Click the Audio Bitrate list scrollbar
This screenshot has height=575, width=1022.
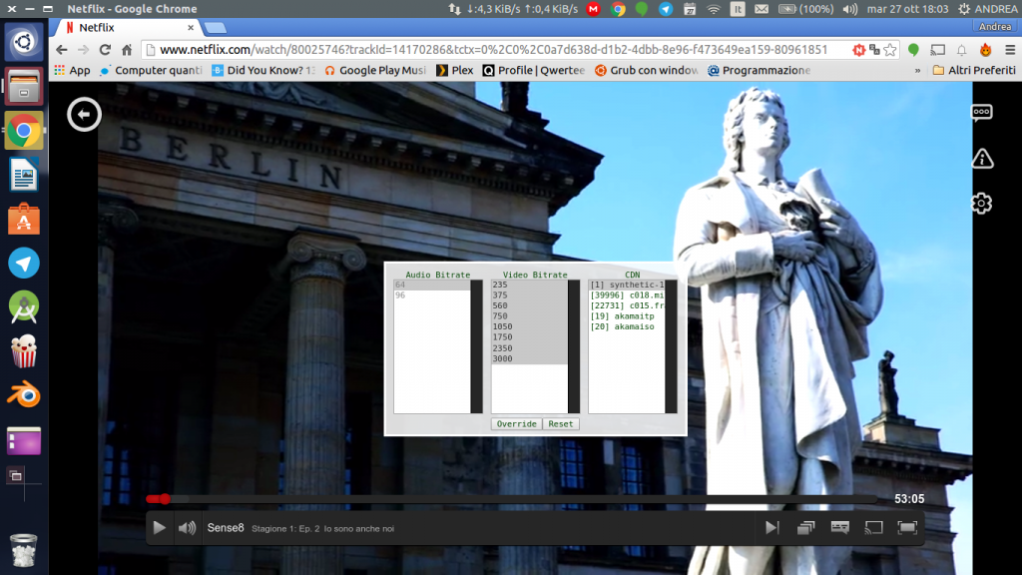(476, 346)
